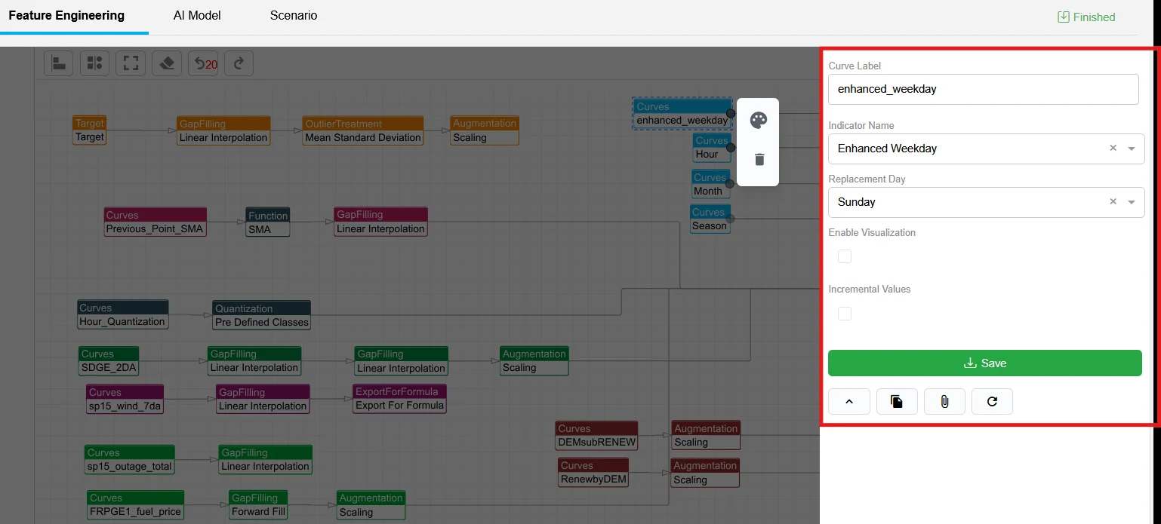Viewport: 1161px width, 524px height.
Task: Click the trash icon beside enhanced_weekday node
Action: point(759,159)
